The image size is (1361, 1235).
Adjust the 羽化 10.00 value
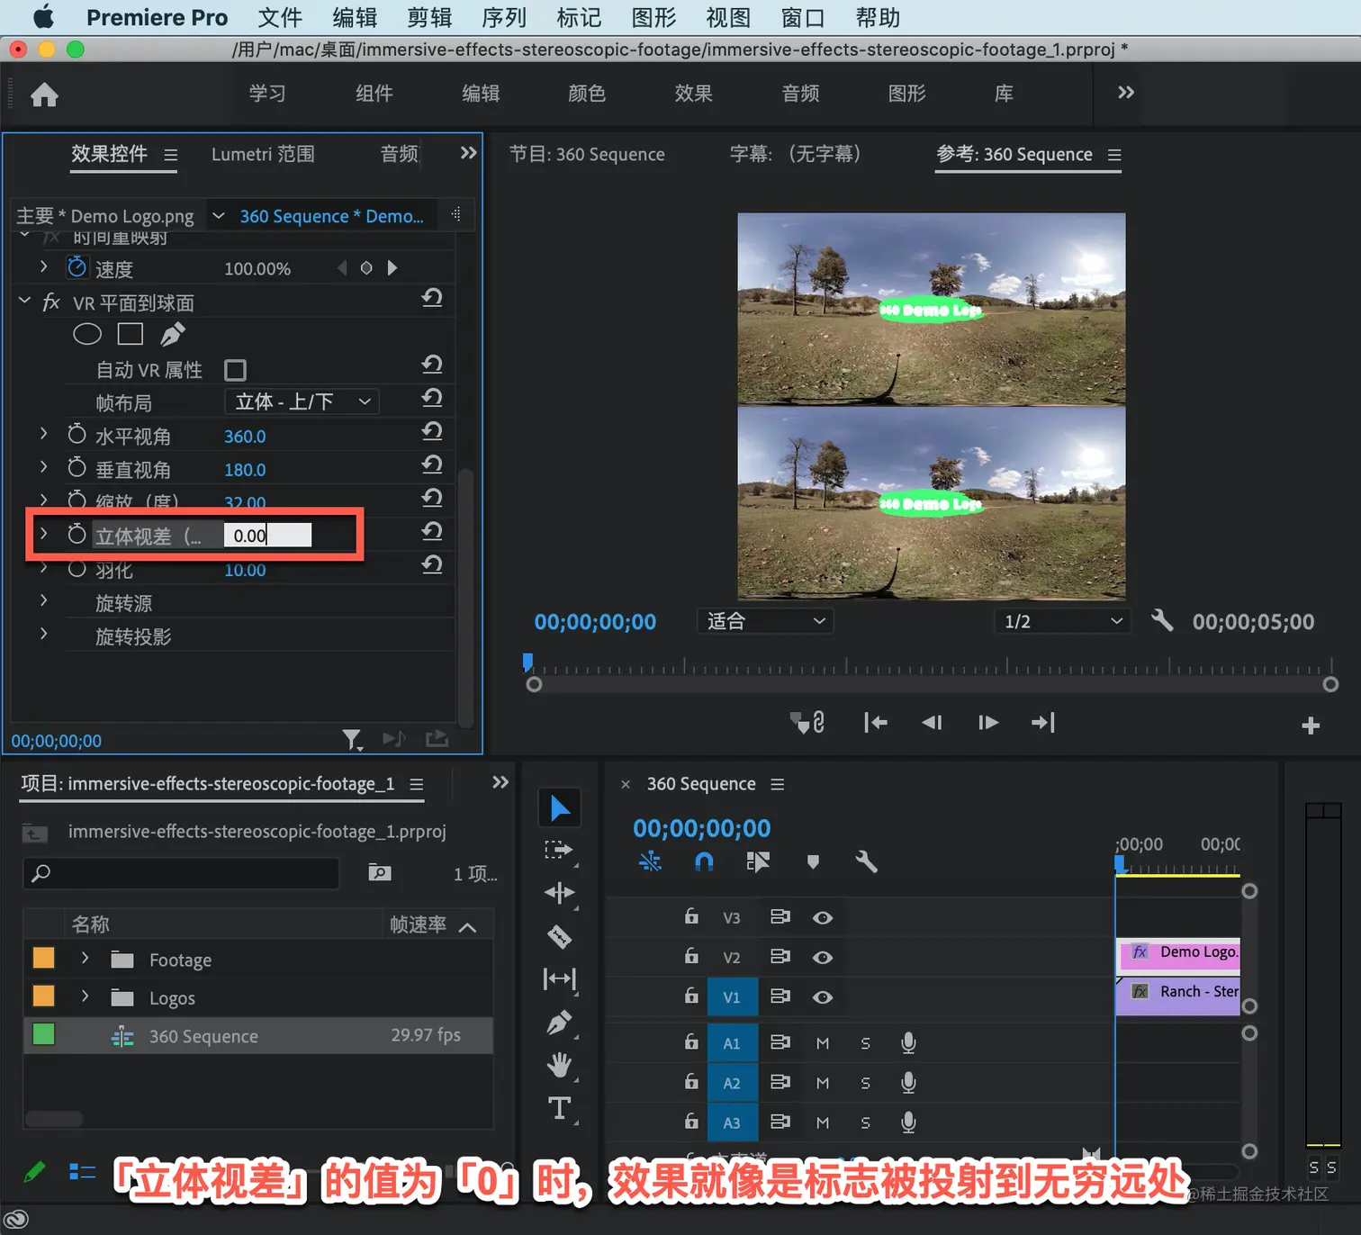pos(245,570)
